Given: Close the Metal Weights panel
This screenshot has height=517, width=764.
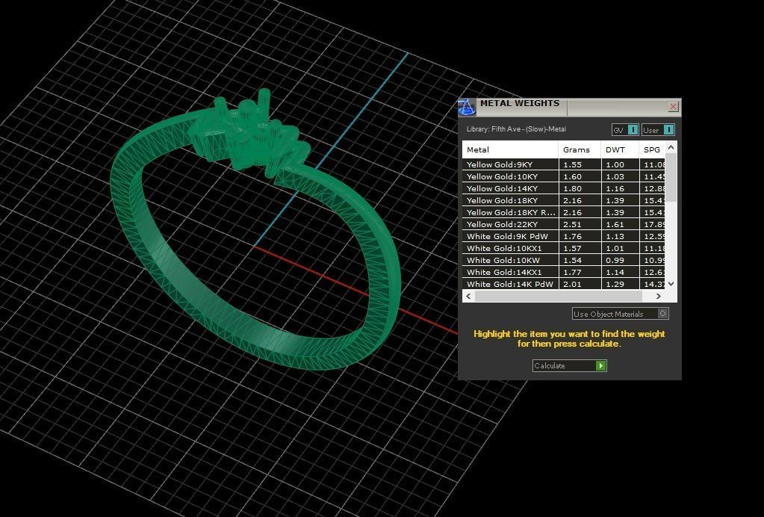Looking at the screenshot, I should pos(673,106).
